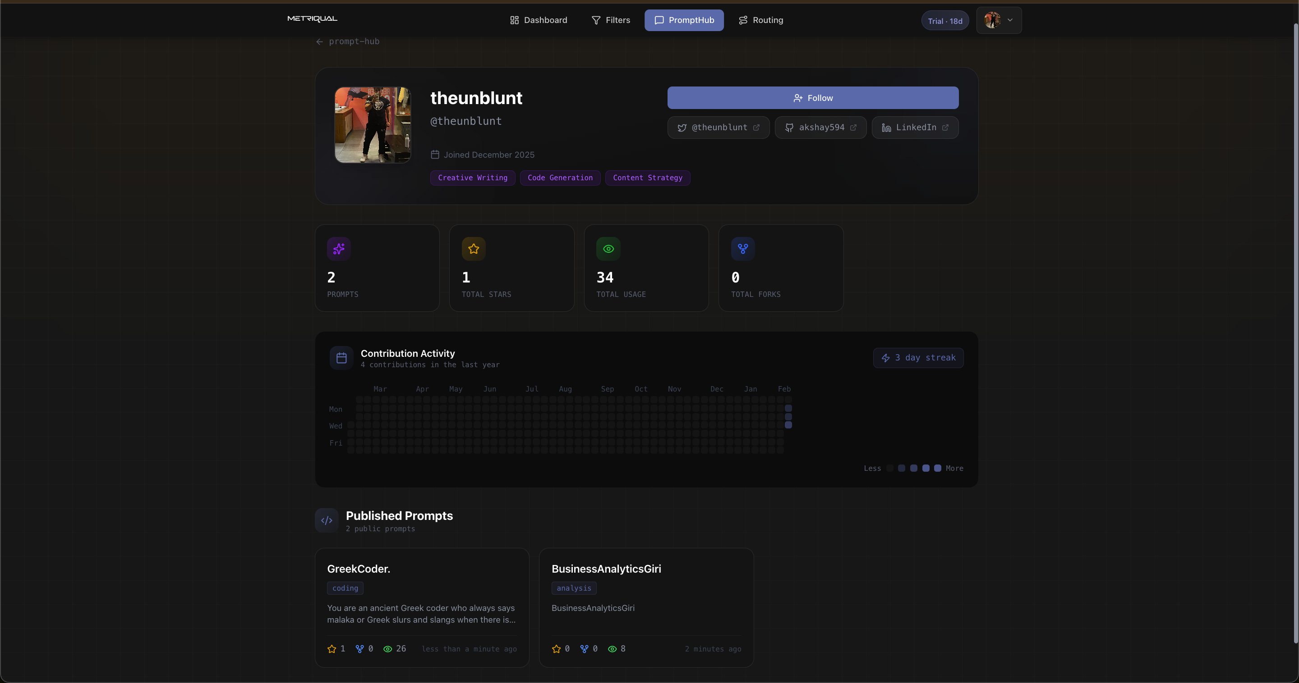Screen dimensions: 1299x683
Task: Switch to the Dashboard tab
Action: click(x=539, y=20)
